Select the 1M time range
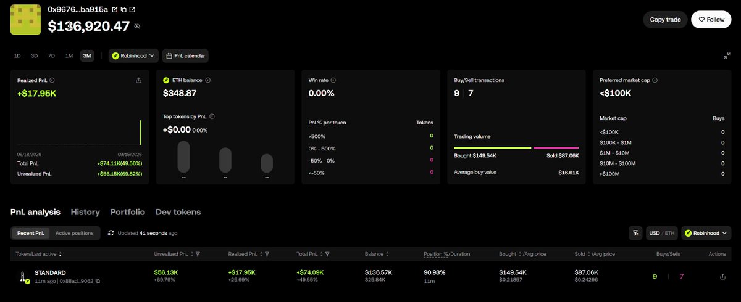The width and height of the screenshot is (741, 302). pos(69,55)
